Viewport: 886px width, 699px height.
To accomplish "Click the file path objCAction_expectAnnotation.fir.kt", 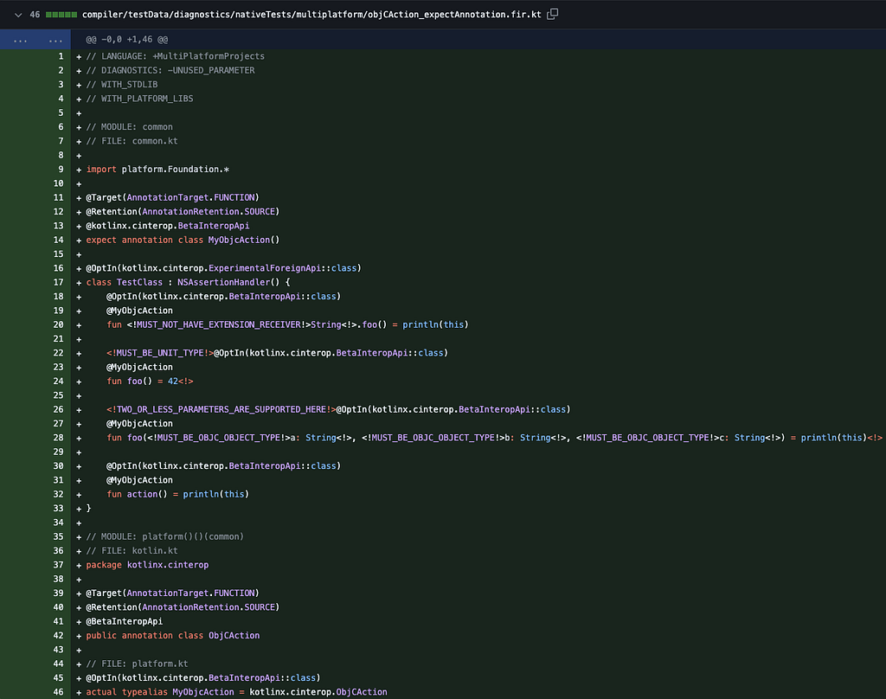I will click(311, 15).
